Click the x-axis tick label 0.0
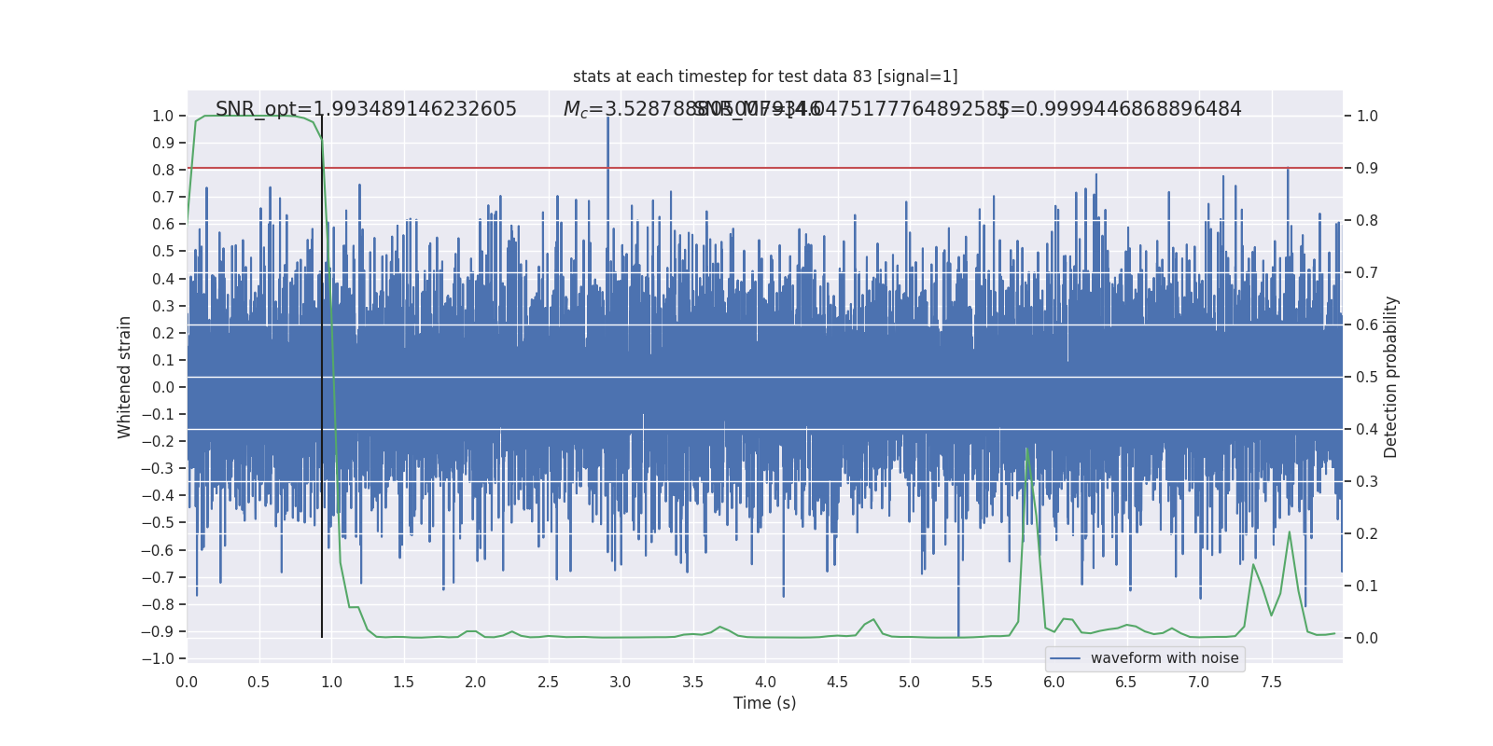Image resolution: width=1493 pixels, height=746 pixels. 187,682
